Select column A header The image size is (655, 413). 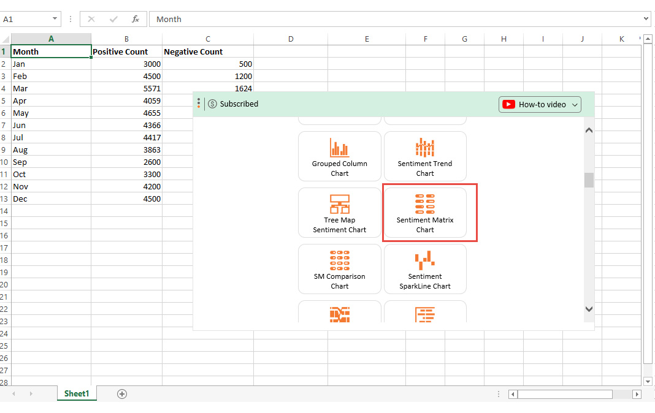point(51,39)
